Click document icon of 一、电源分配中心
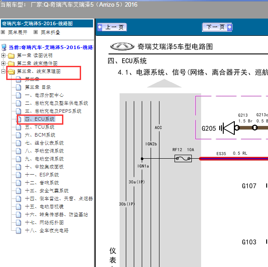 (19, 95)
